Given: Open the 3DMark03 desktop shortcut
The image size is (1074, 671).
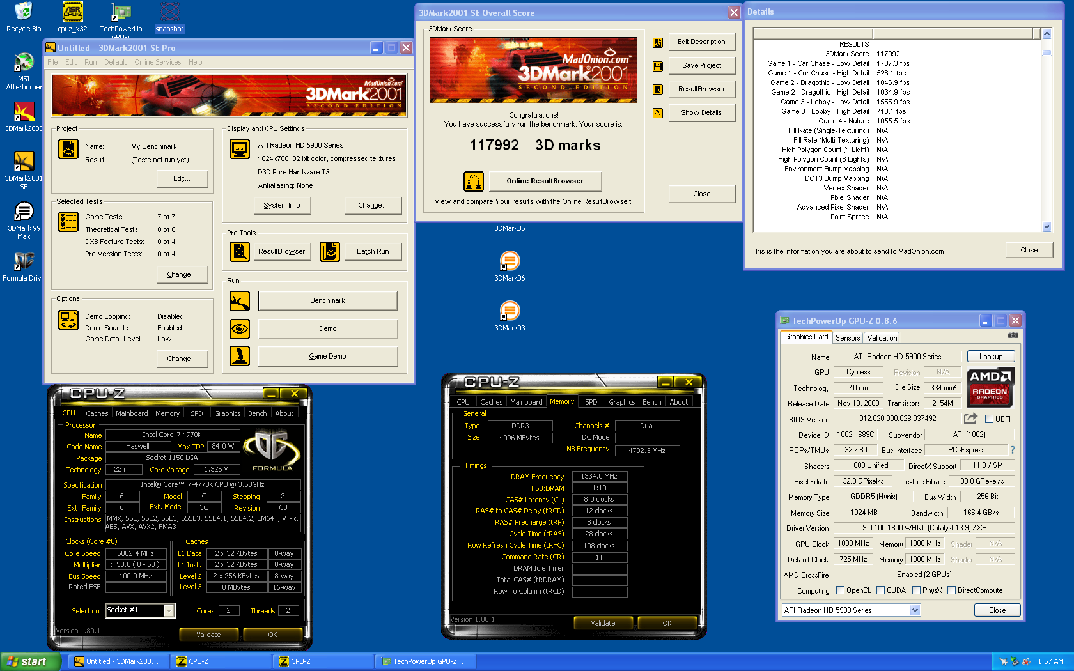Looking at the screenshot, I should (x=510, y=316).
